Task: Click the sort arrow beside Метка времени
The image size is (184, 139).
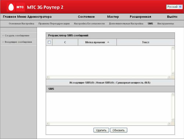Action: point(108,42)
